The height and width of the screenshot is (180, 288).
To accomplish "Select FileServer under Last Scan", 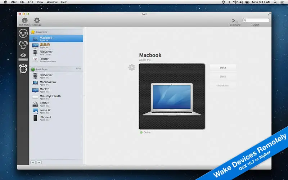I will click(x=56, y=76).
